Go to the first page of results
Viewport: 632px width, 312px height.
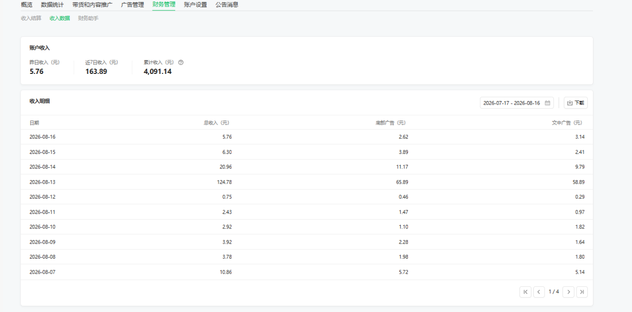point(525,291)
